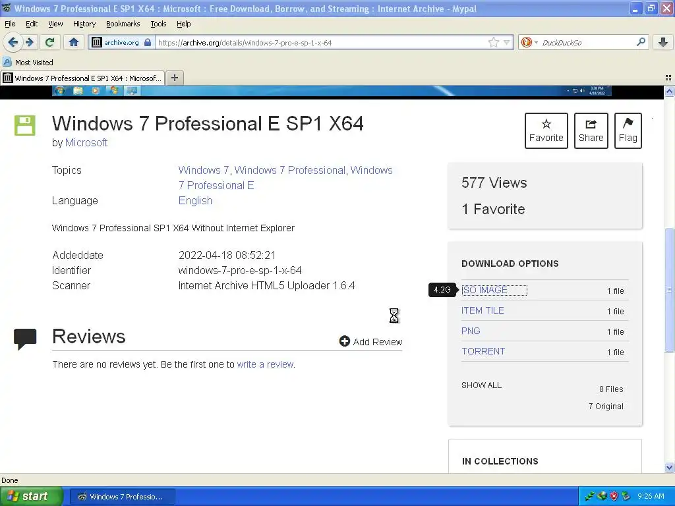This screenshot has width=675, height=506.
Task: Click the 577 Views text
Action: 494,183
